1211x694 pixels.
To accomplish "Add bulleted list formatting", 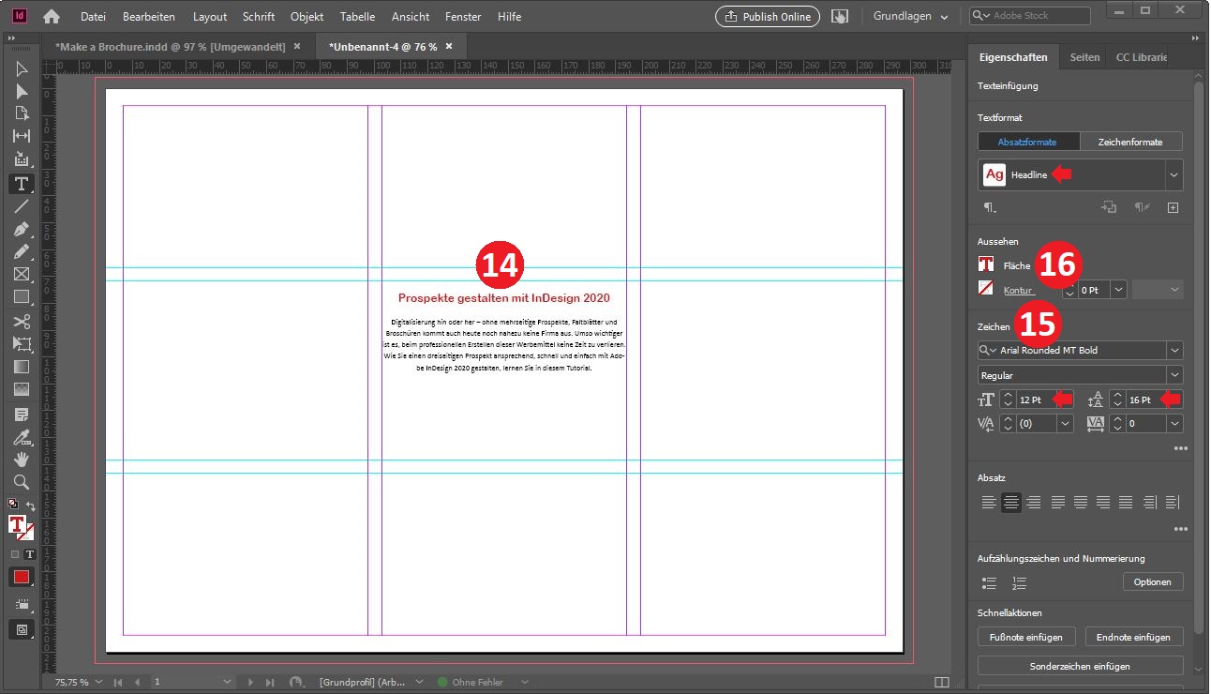I will 989,582.
